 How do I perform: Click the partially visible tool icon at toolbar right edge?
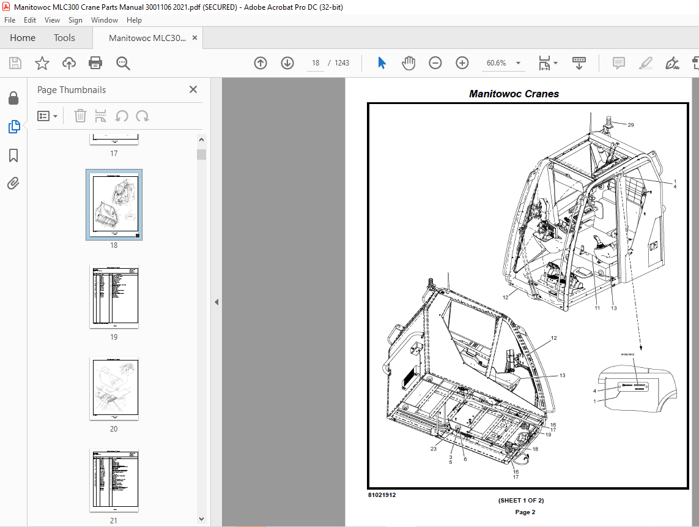(695, 63)
